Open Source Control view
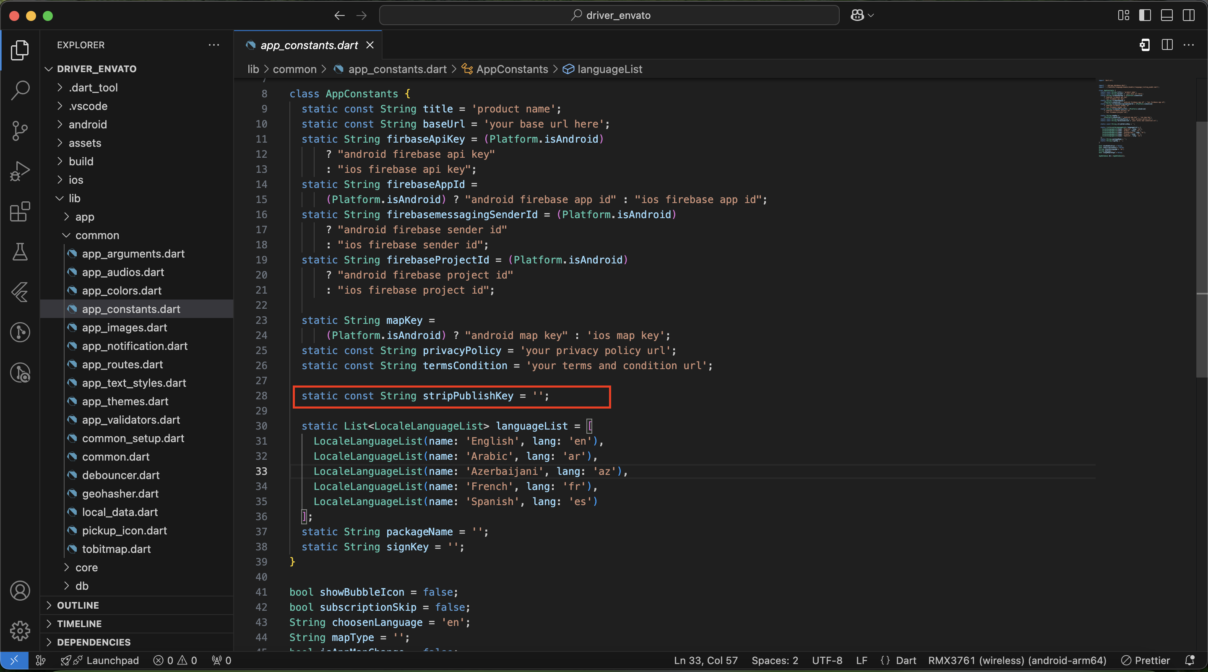The image size is (1208, 672). point(20,130)
